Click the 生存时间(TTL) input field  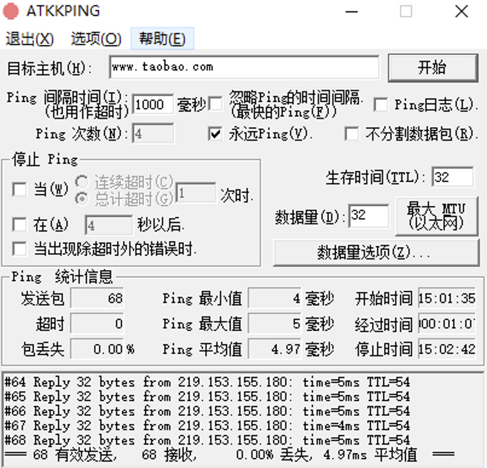click(452, 178)
